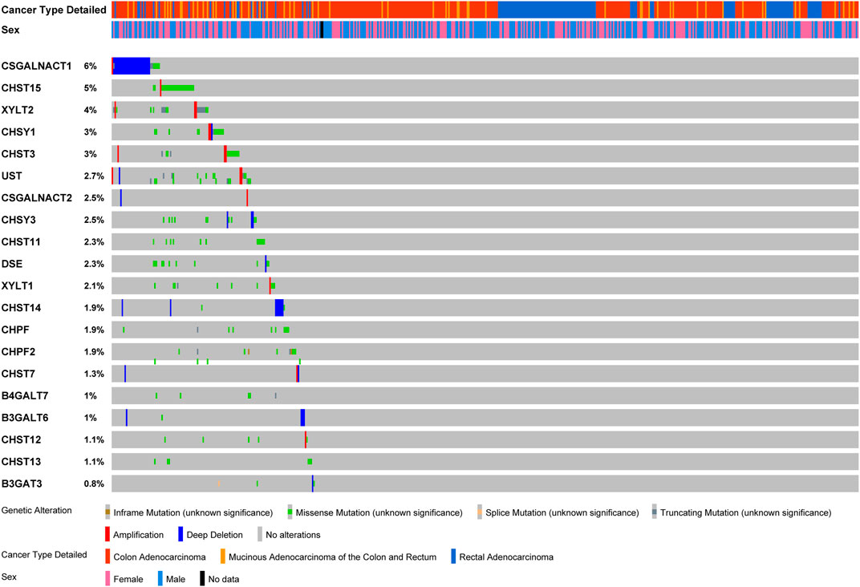The width and height of the screenshot is (860, 587).
Task: Select the Rectal Adenocarcinoma legend swatch
Action: pos(453,557)
